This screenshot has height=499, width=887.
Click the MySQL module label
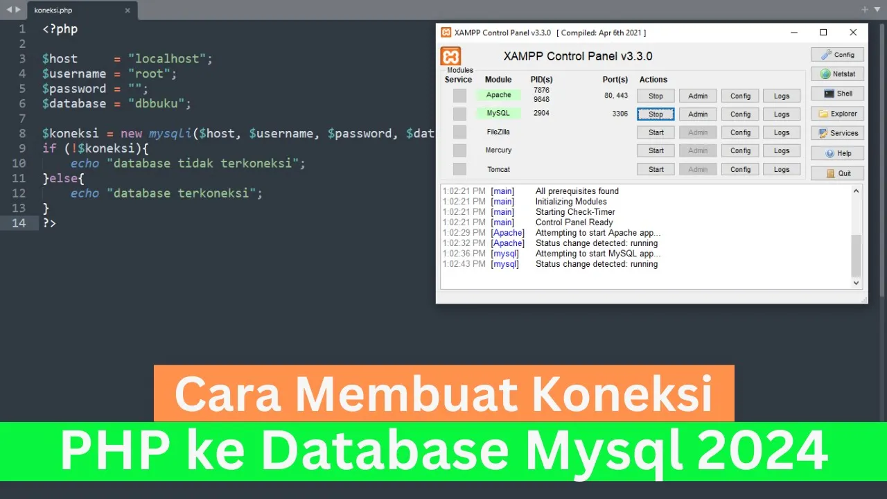(498, 113)
